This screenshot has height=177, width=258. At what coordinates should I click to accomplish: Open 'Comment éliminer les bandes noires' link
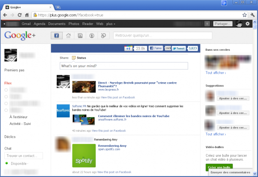[x=134, y=116]
